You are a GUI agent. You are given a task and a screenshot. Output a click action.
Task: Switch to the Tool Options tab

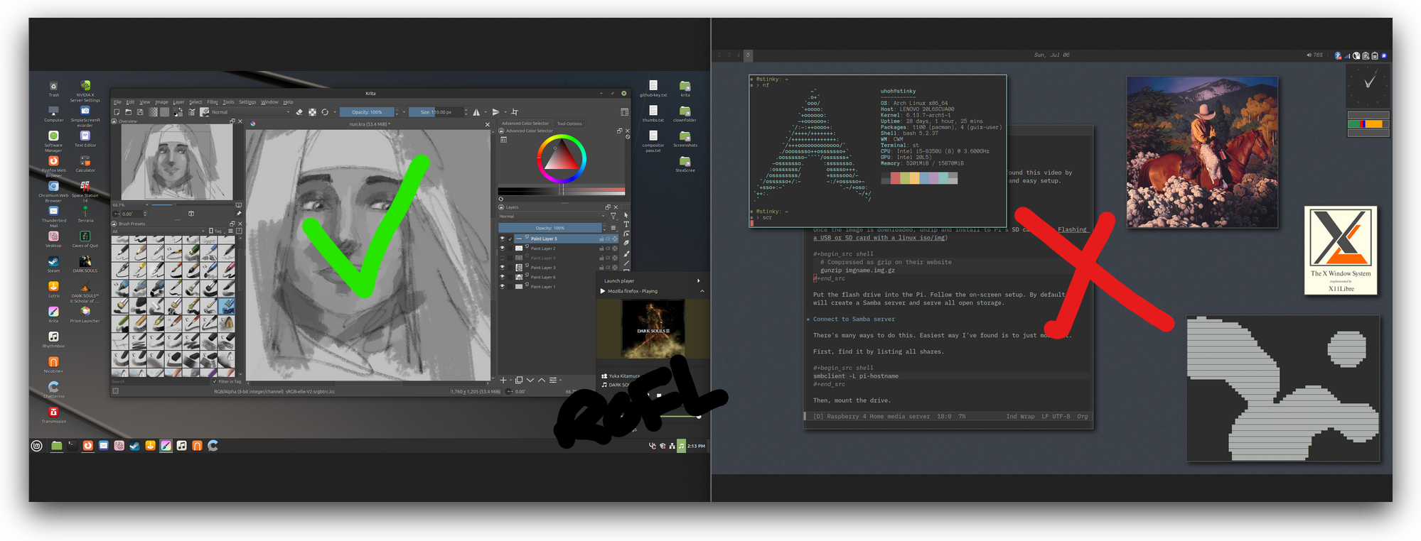pos(569,124)
